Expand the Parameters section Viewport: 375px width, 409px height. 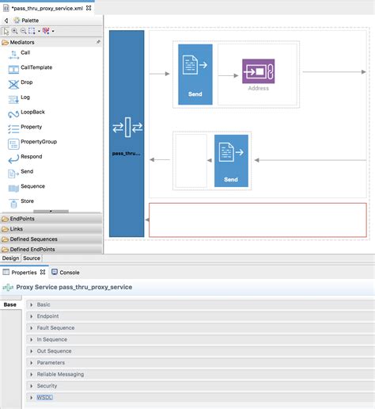pyautogui.click(x=200, y=363)
